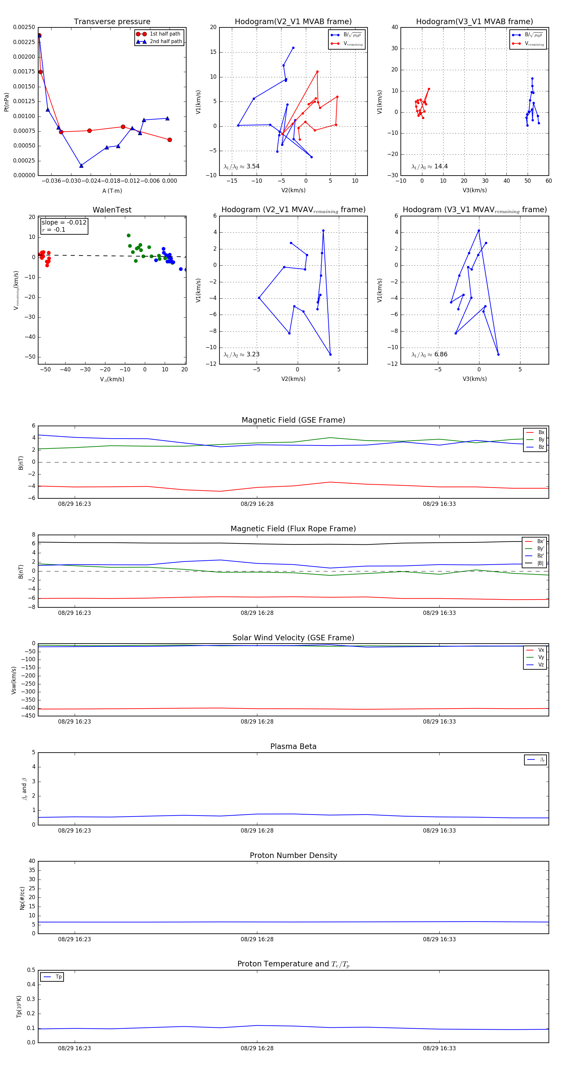This screenshot has width=587, height=1077.
Task: Select the "By" legend entry in GSE magnetic plot
Action: point(535,439)
